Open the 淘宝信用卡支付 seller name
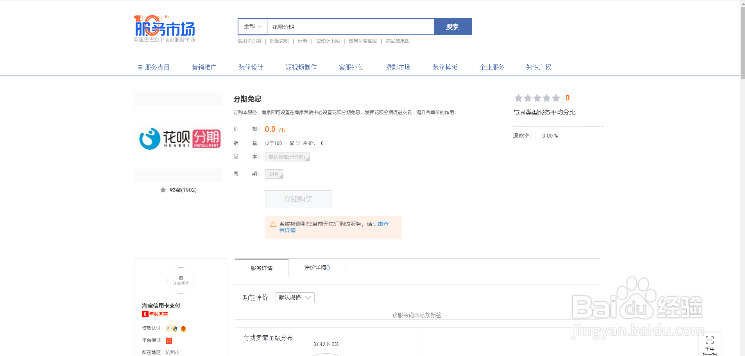This screenshot has height=356, width=745. pyautogui.click(x=161, y=306)
